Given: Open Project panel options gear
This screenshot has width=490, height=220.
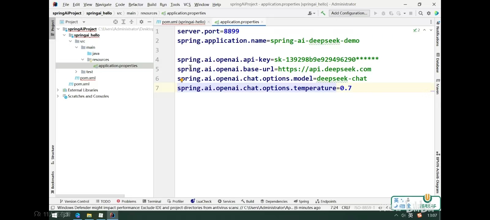Looking at the screenshot, I should coord(141,22).
